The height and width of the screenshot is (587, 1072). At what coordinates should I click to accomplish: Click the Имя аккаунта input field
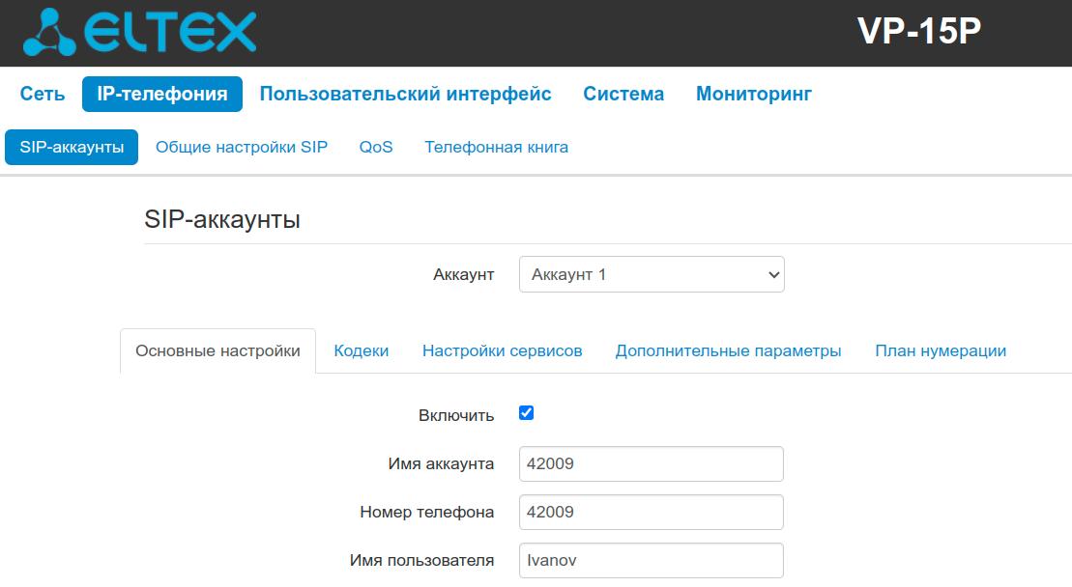(x=651, y=463)
